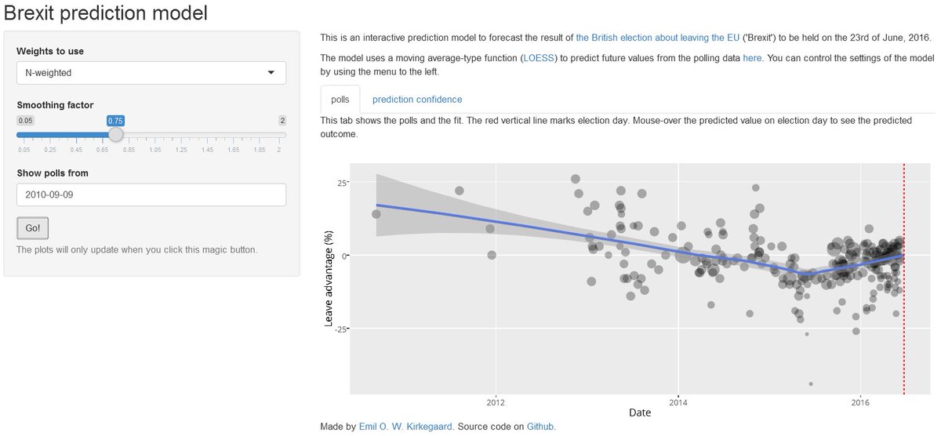Click the slider maximum label 2
941x436 pixels.
pos(282,120)
